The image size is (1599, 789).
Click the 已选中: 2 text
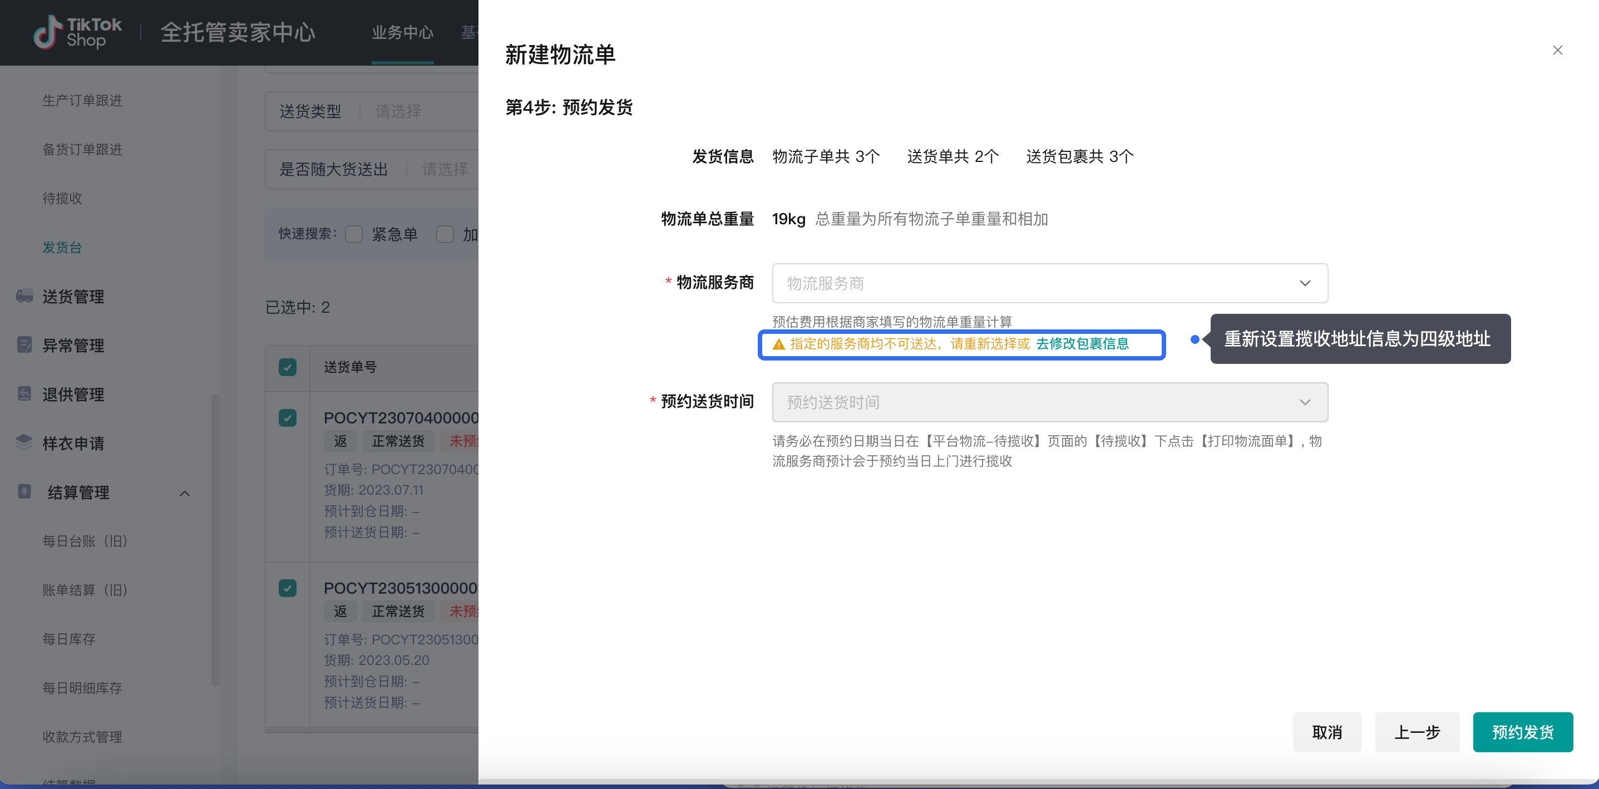point(297,307)
